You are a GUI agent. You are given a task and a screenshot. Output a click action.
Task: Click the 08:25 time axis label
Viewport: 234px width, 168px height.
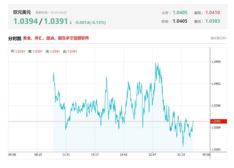click(38, 155)
